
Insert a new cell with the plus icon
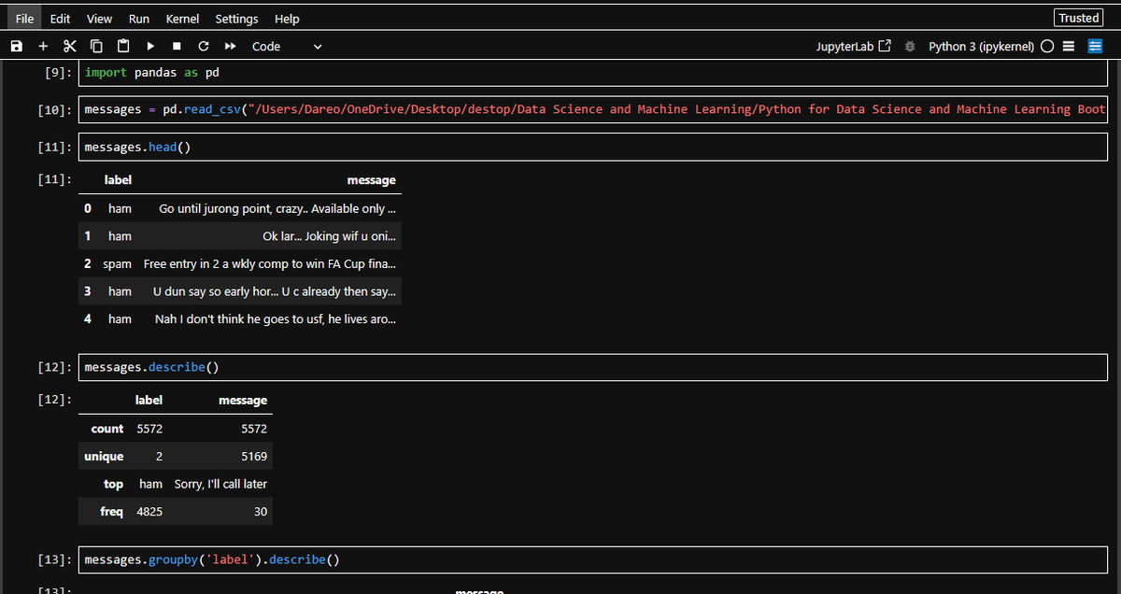(43, 46)
